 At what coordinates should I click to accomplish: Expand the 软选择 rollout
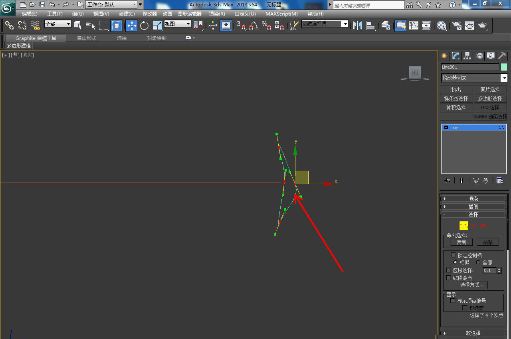(x=473, y=333)
